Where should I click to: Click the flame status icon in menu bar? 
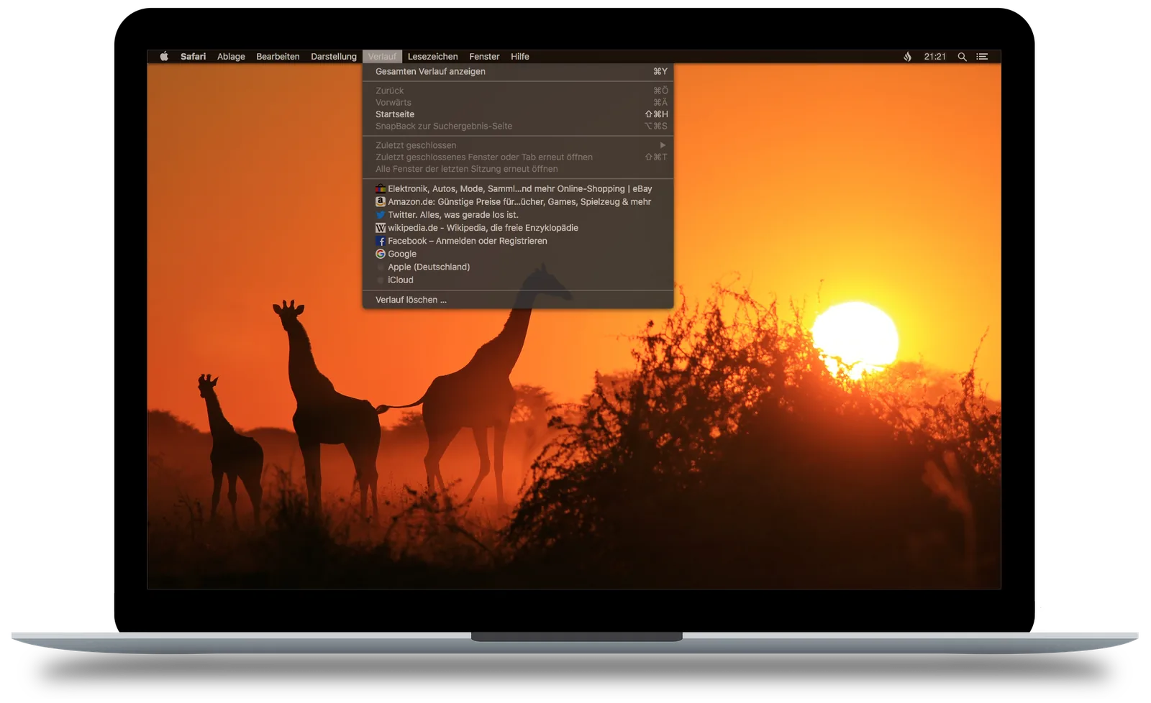click(907, 56)
